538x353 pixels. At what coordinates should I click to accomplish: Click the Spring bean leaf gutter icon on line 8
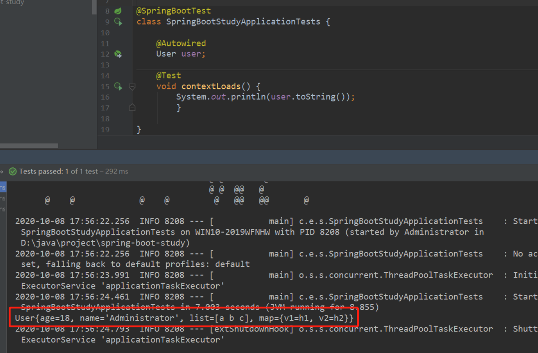click(118, 11)
